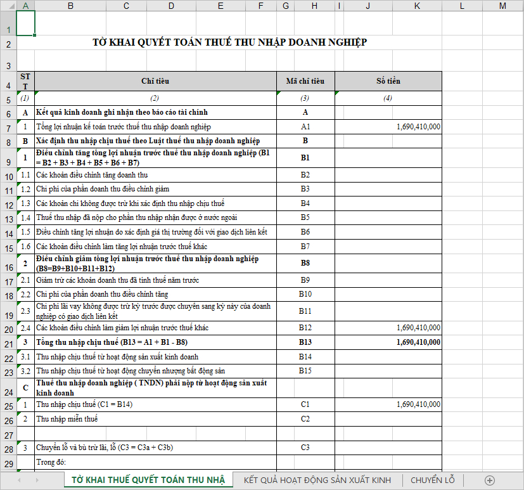Click the 'Số tiền' header cell
524x490 pixels.
388,81
